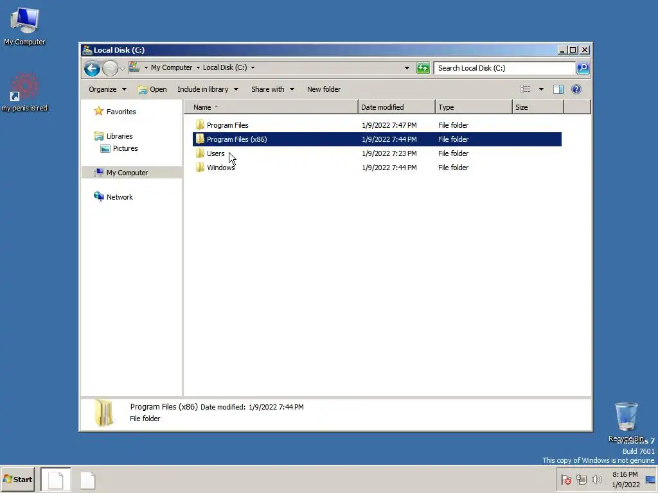
Task: Click the My Computer desktop icon
Action: click(x=24, y=26)
